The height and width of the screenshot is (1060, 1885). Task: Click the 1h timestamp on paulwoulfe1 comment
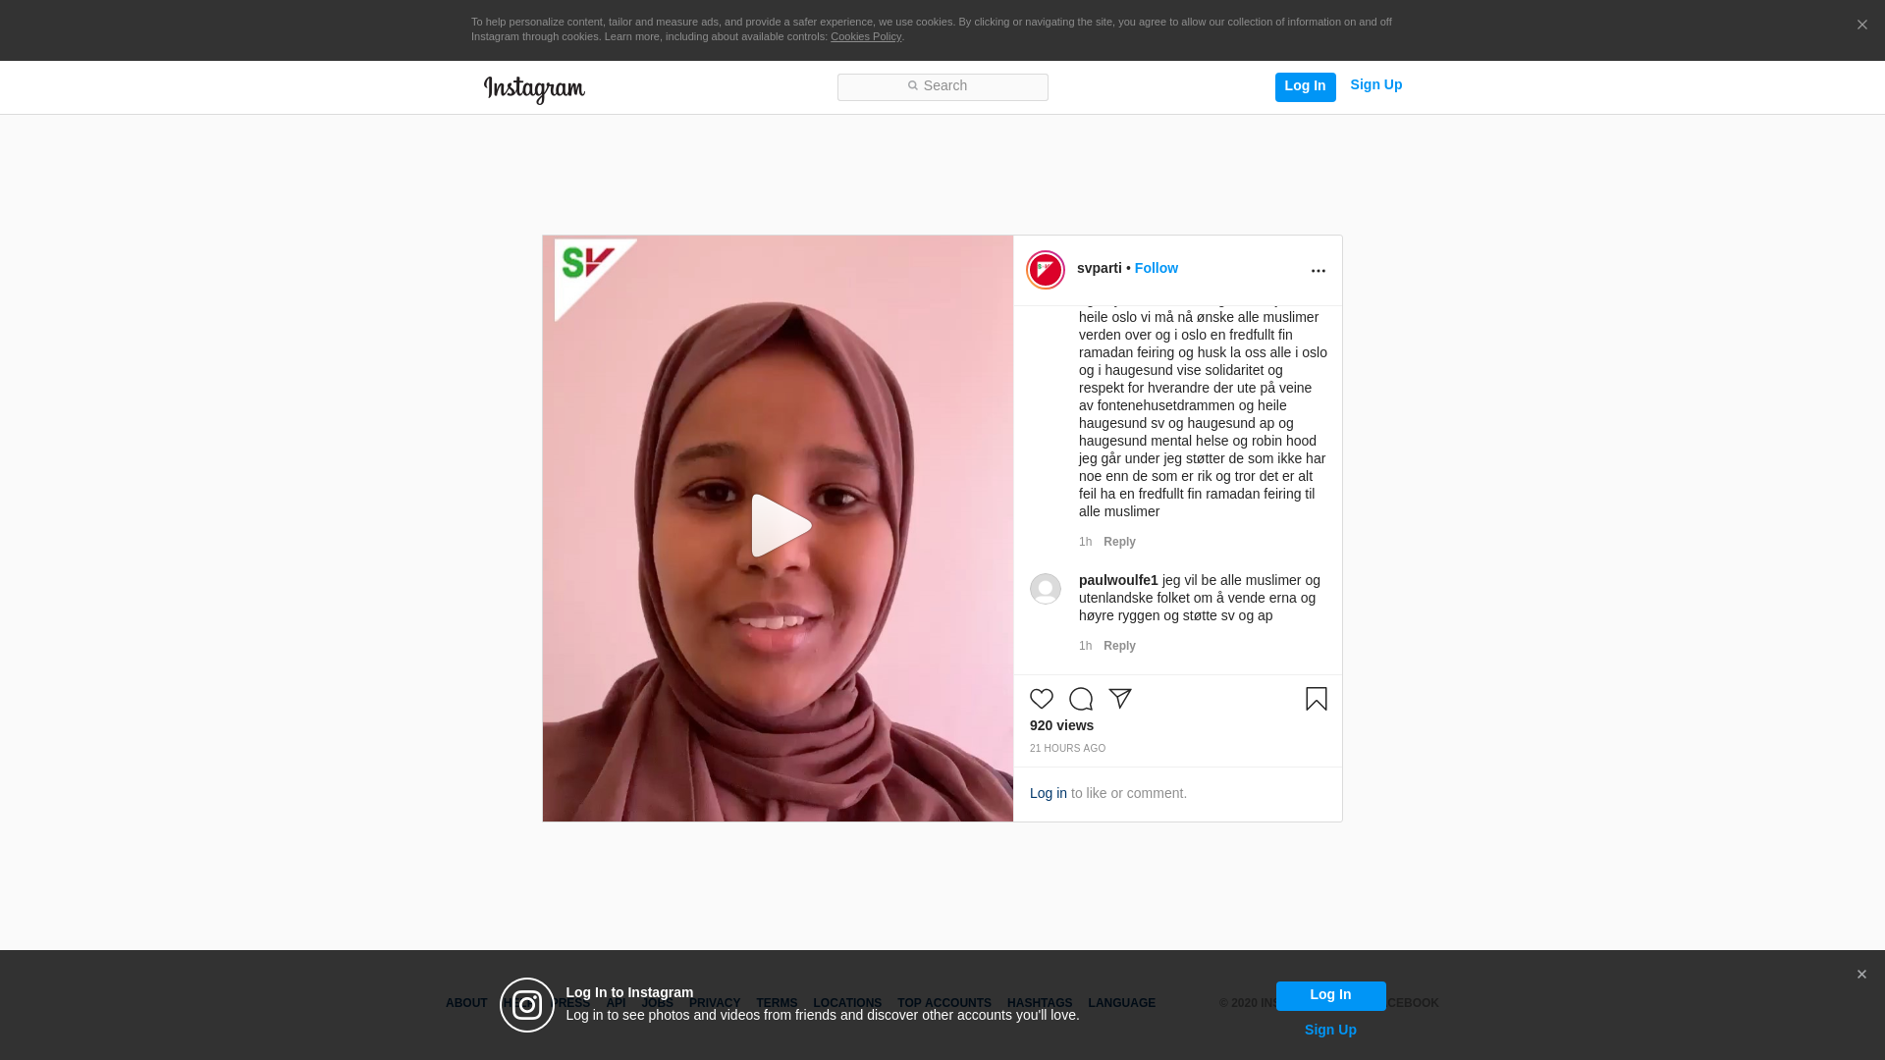1085,646
